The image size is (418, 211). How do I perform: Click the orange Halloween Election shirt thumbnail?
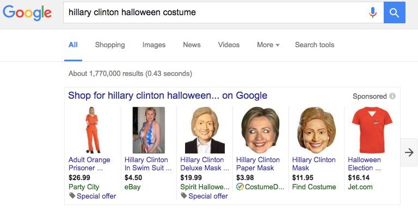(372, 130)
